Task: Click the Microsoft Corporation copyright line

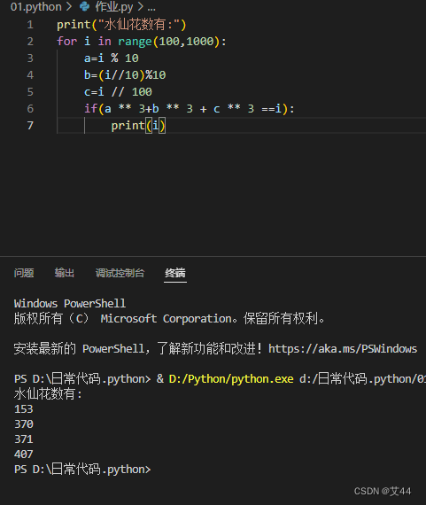Action: tap(169, 319)
